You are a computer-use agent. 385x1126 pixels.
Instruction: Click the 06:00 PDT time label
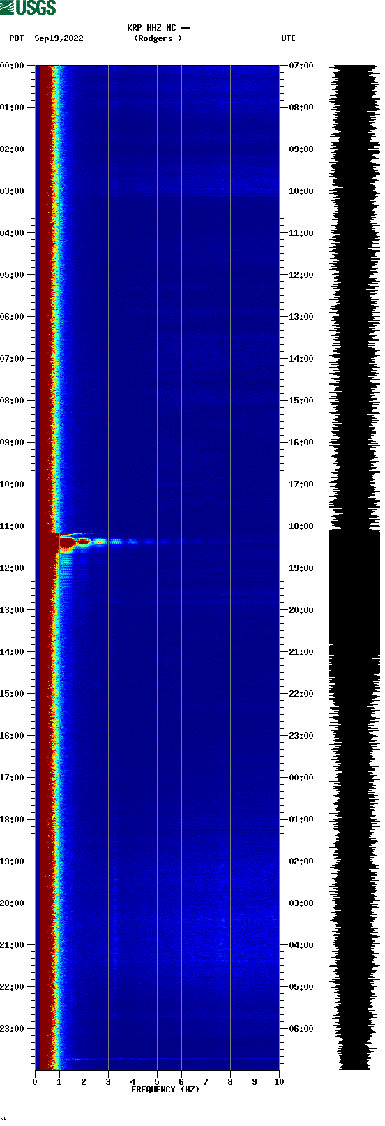pos(12,317)
